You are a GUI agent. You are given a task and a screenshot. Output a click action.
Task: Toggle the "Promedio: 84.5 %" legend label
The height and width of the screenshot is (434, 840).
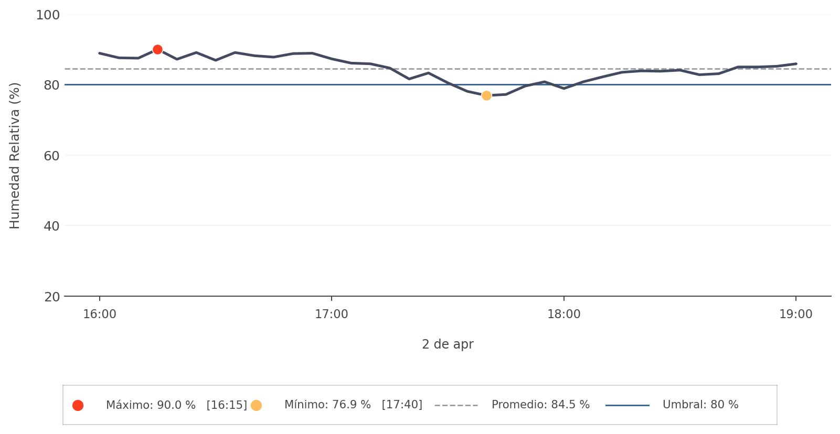tap(540, 405)
